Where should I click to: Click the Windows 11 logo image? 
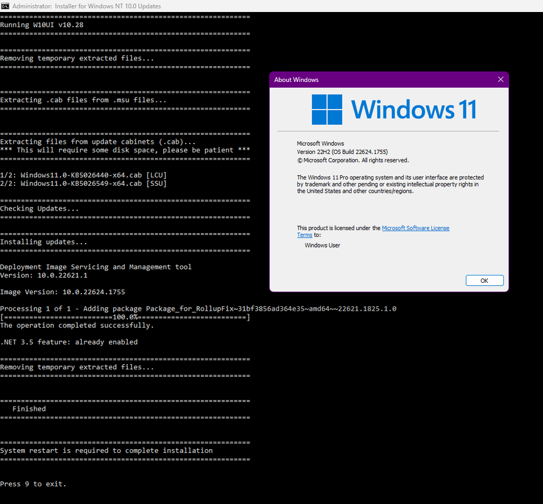[x=394, y=110]
